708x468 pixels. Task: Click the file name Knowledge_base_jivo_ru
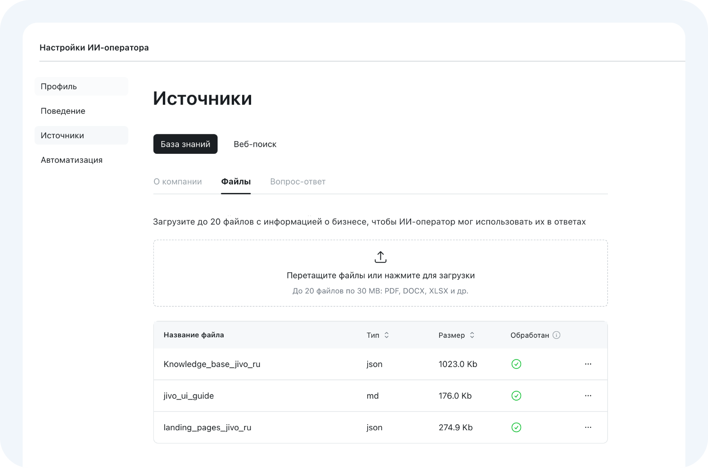(212, 364)
